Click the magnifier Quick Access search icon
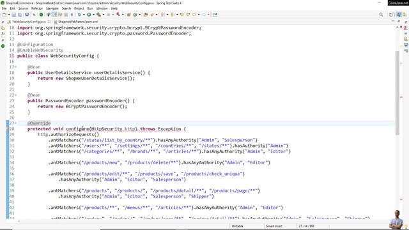 point(381,15)
